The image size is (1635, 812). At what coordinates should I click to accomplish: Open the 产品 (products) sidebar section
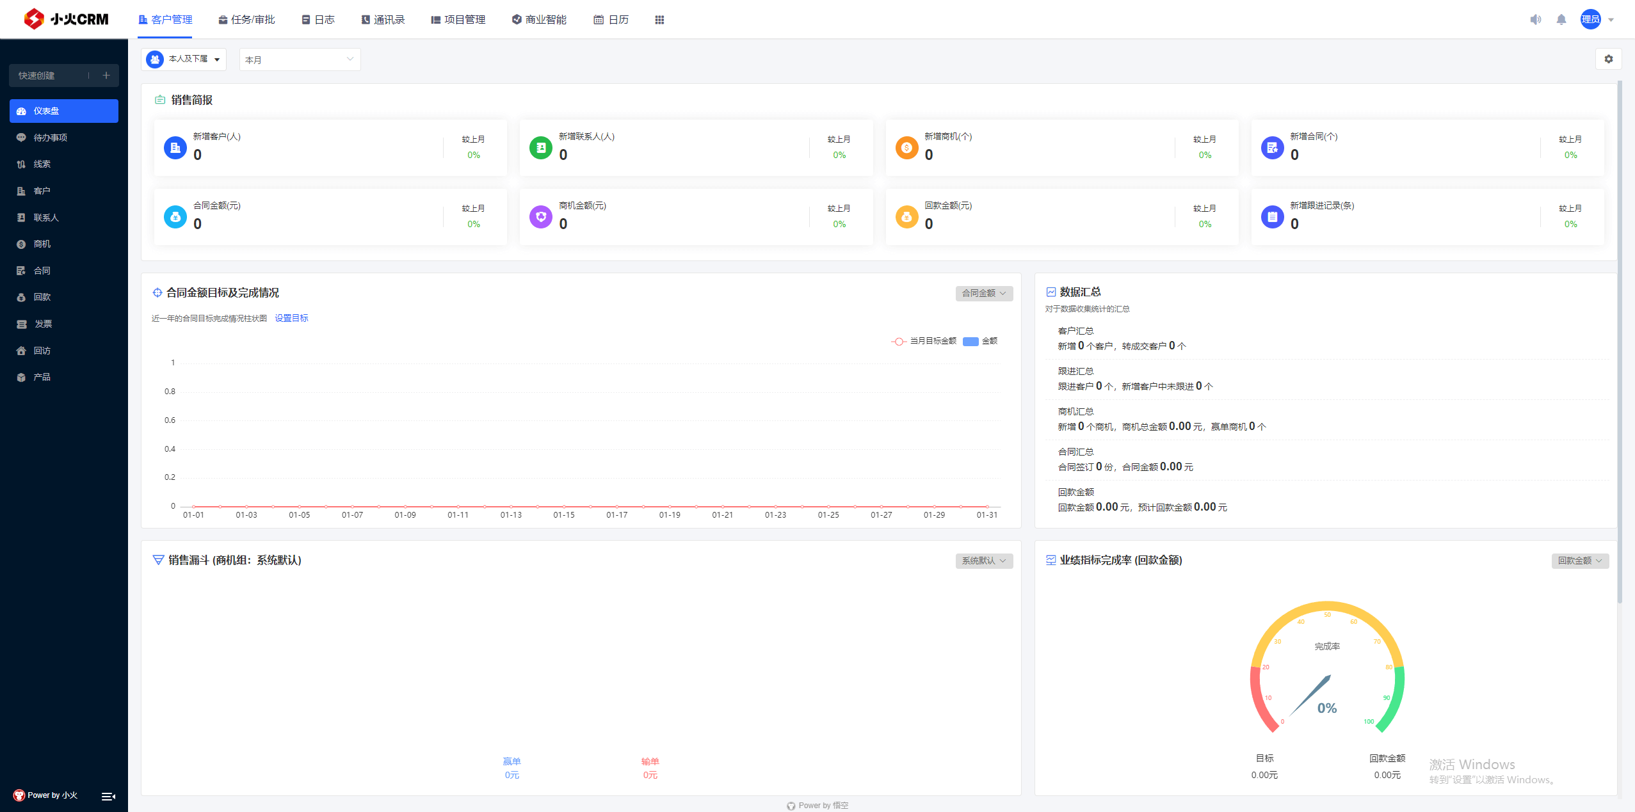42,377
